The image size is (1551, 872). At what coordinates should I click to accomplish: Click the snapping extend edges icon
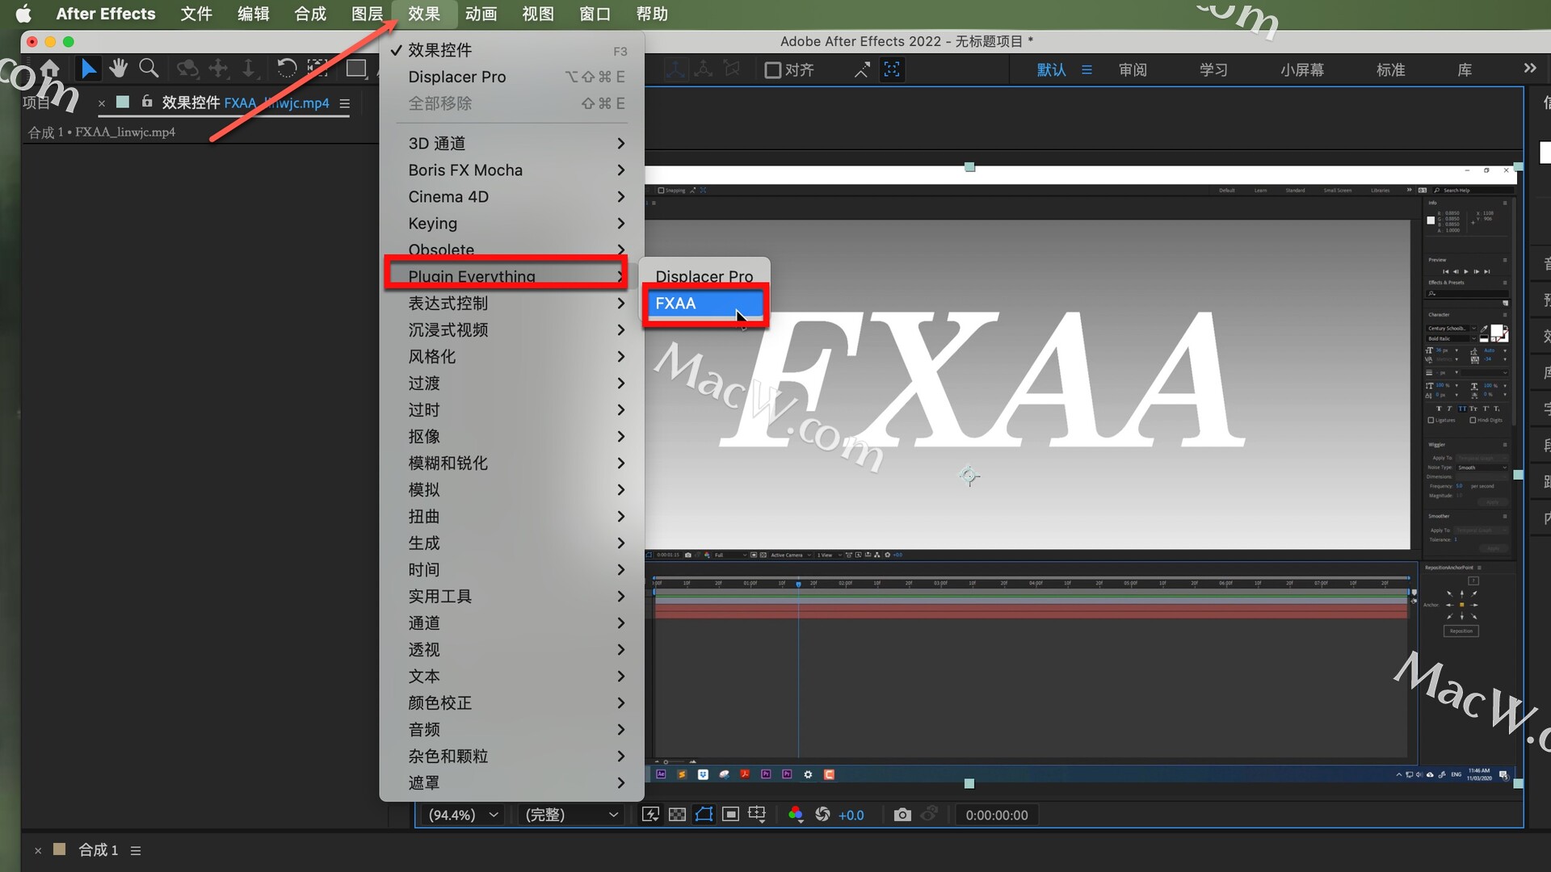pyautogui.click(x=862, y=70)
